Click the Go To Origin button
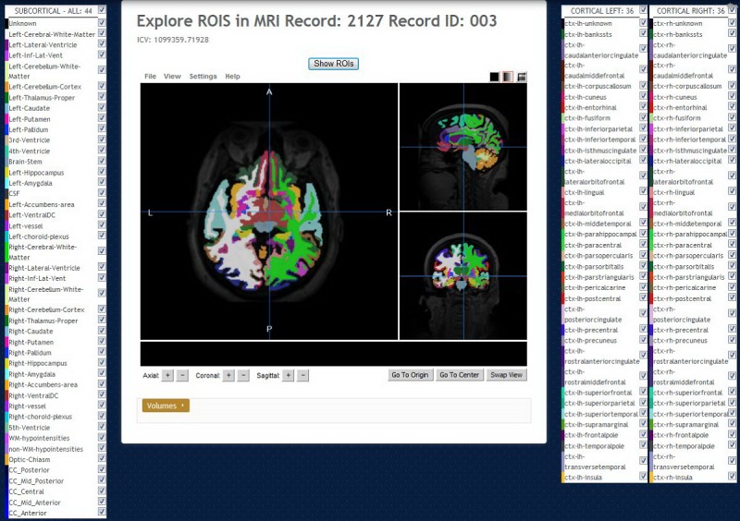Screen dimensions: 740x521 pyautogui.click(x=409, y=375)
